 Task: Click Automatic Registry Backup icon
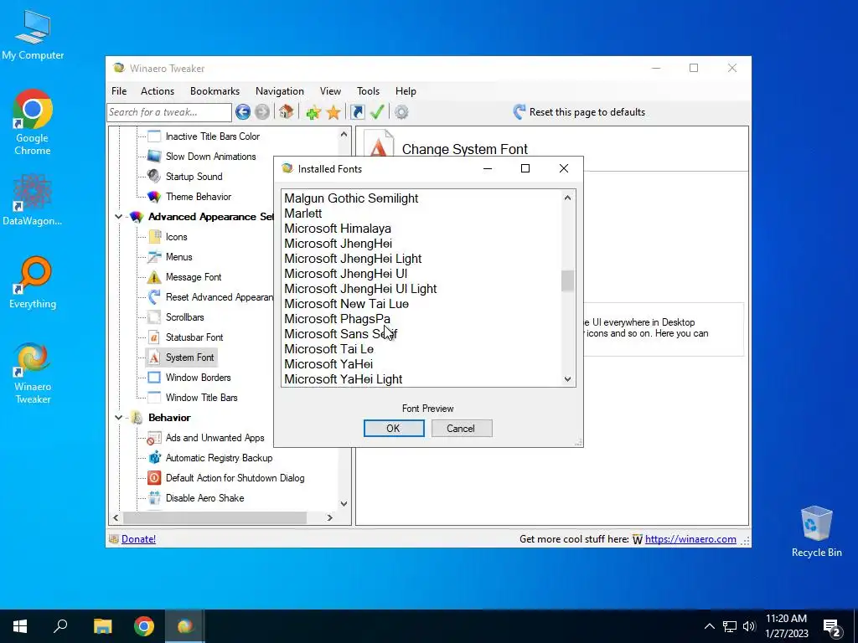click(x=154, y=458)
